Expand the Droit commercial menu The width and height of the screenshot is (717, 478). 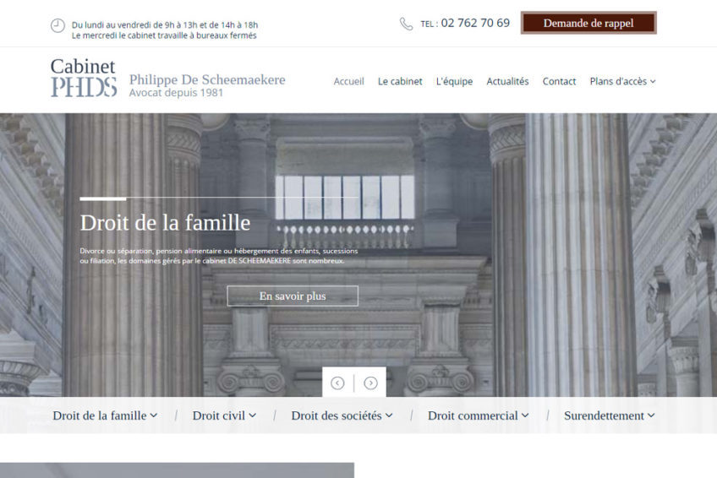click(x=478, y=416)
